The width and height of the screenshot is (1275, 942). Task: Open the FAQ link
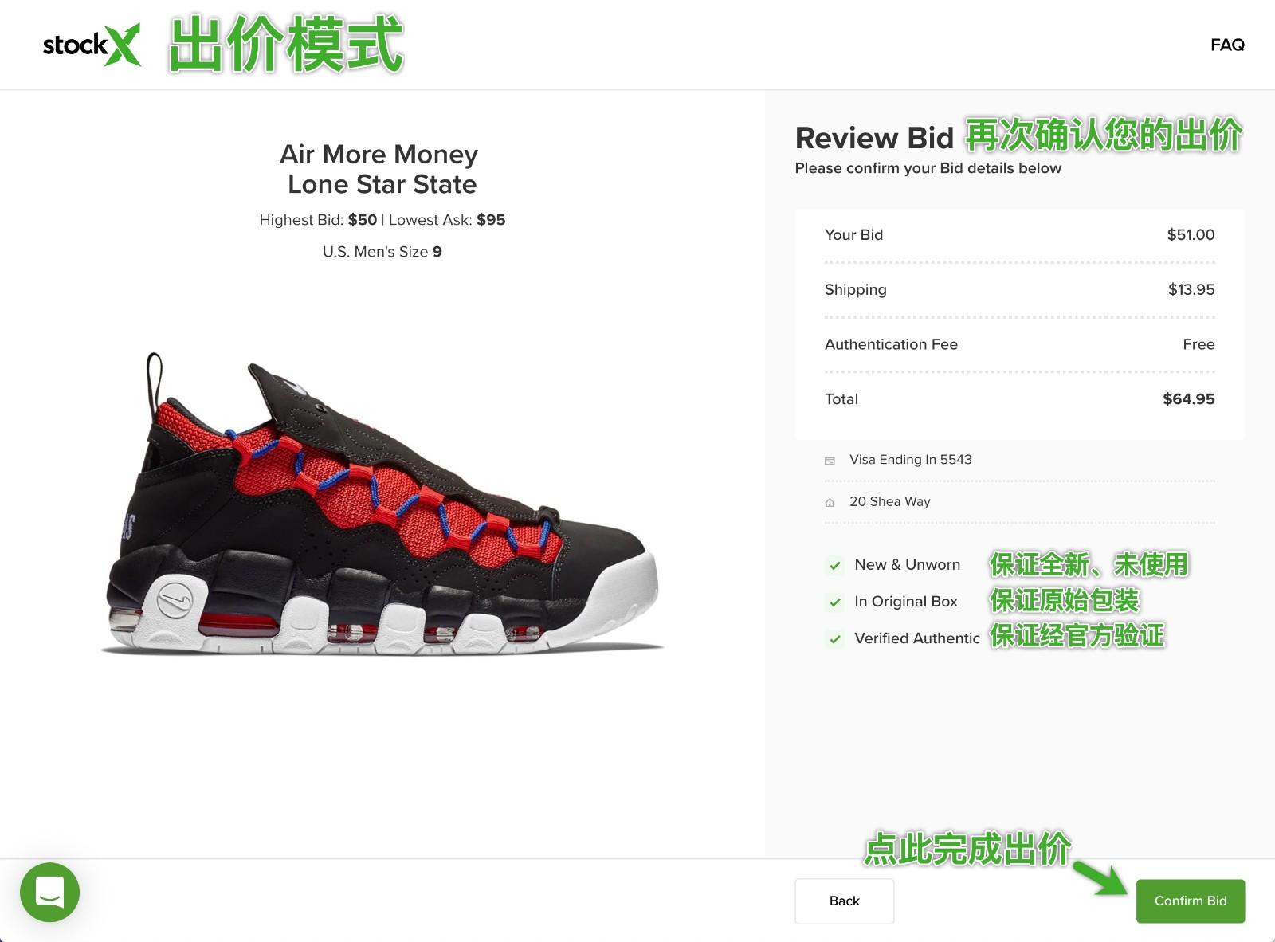click(x=1227, y=45)
